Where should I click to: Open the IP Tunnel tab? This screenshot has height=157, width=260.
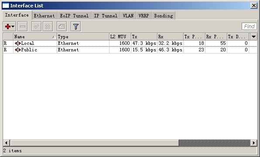pyautogui.click(x=106, y=16)
